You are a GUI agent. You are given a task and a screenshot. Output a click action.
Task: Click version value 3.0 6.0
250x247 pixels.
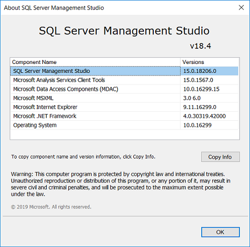192,98
